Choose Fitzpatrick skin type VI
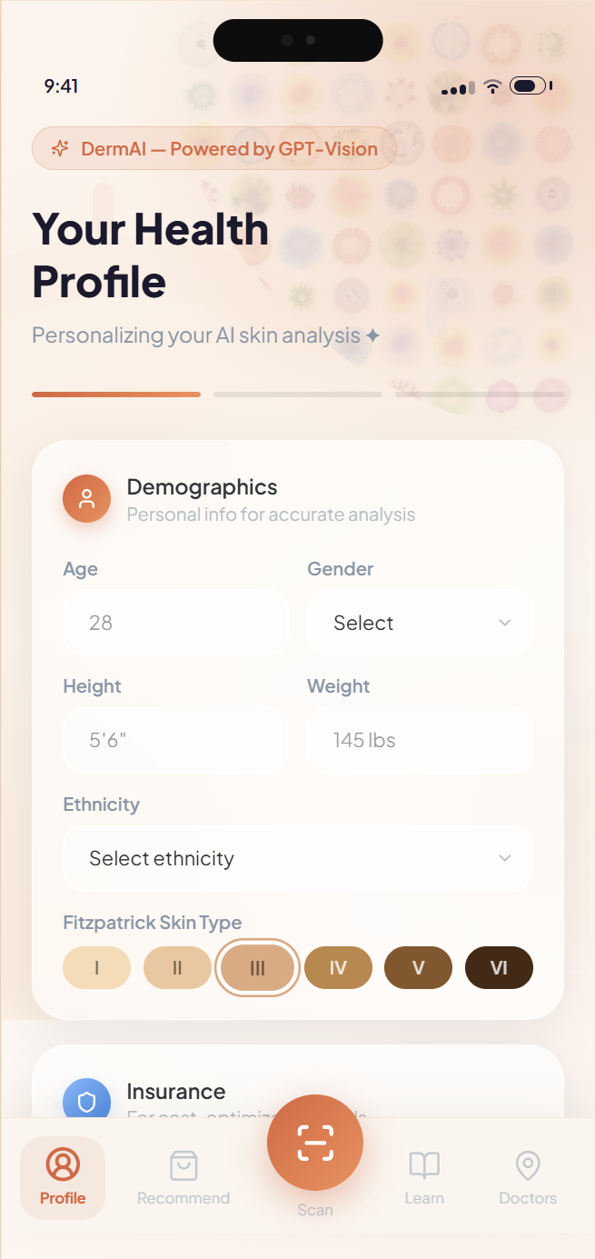The height and width of the screenshot is (1259, 595). tap(499, 968)
